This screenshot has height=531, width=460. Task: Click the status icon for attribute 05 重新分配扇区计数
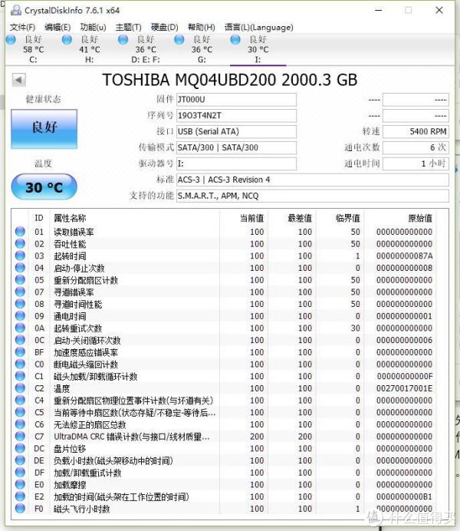pyautogui.click(x=20, y=280)
